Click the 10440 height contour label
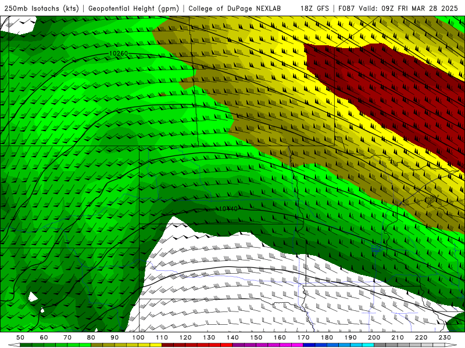The image size is (465, 348). coord(228,209)
